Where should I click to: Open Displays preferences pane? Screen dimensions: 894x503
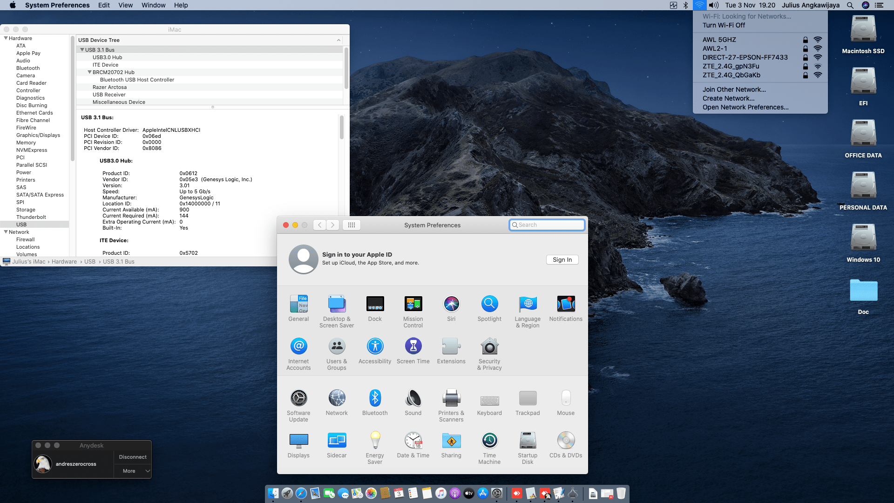pos(298,445)
